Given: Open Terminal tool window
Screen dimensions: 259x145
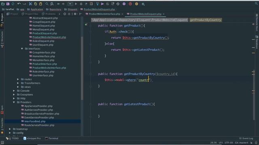Looking at the screenshot, I should [x=51, y=139].
